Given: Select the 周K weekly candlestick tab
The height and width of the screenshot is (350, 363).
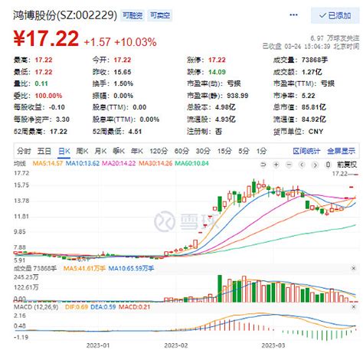Looking at the screenshot, I should click(82, 151).
